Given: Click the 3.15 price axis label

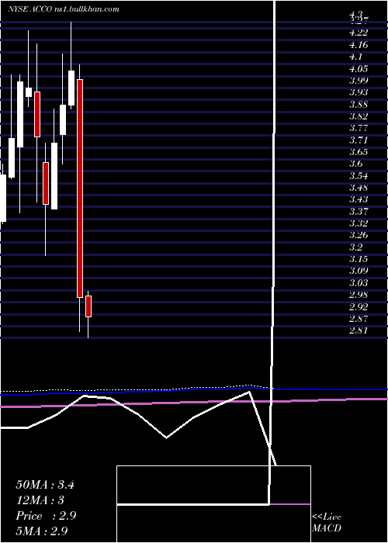Looking at the screenshot, I should [x=359, y=259].
